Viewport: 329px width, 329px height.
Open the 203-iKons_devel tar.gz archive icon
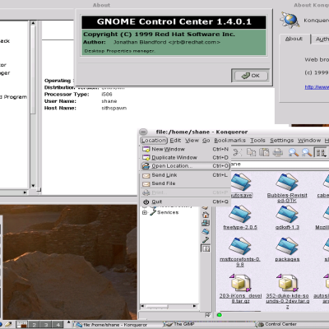pyautogui.click(x=240, y=283)
